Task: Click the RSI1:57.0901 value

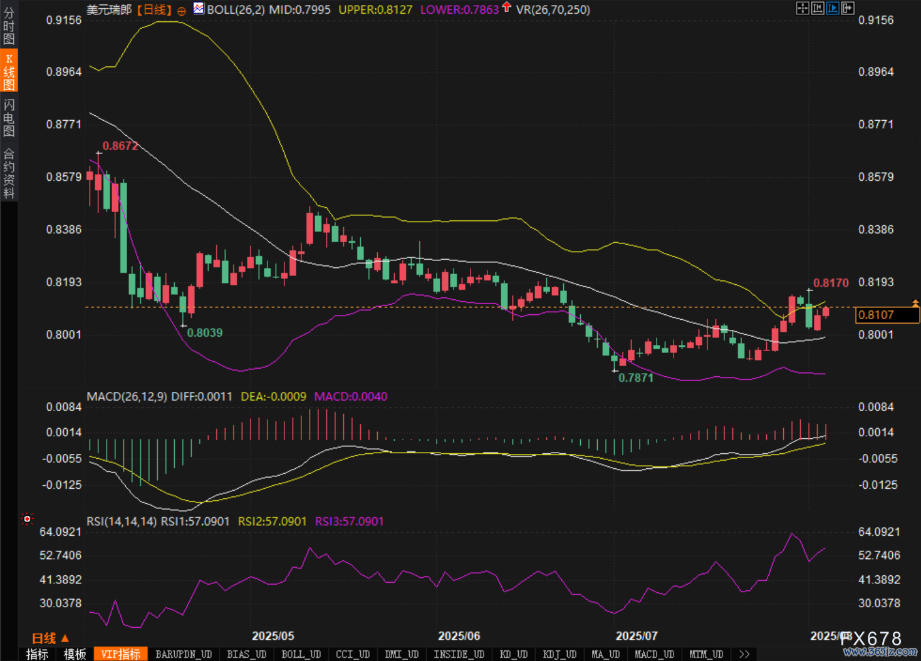Action: coord(195,521)
